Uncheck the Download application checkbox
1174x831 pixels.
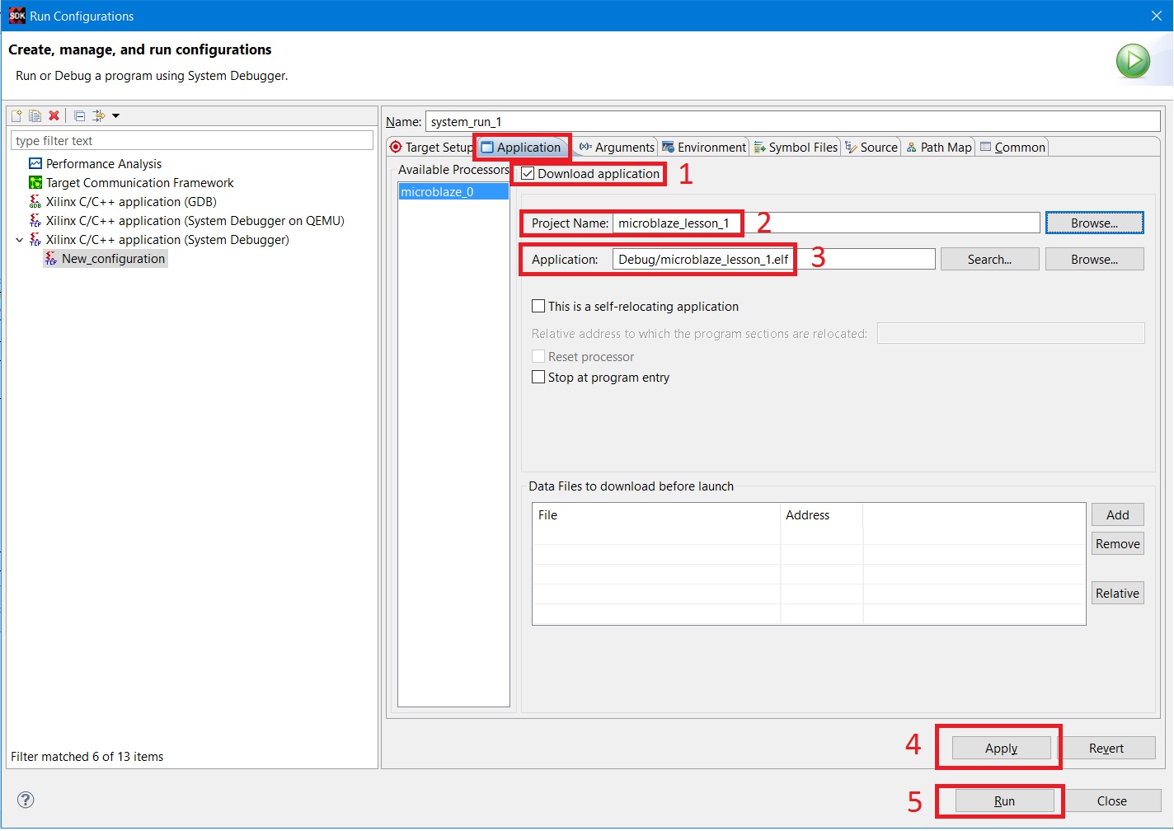pyautogui.click(x=528, y=174)
